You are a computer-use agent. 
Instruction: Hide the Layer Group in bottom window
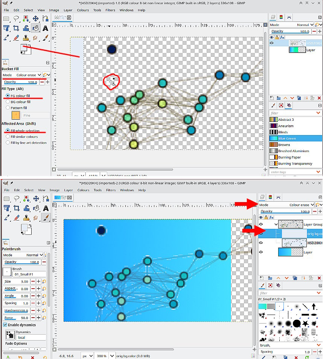[x=261, y=224]
